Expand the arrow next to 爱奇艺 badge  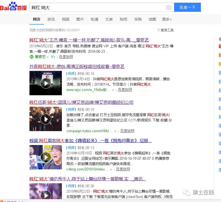47,57
